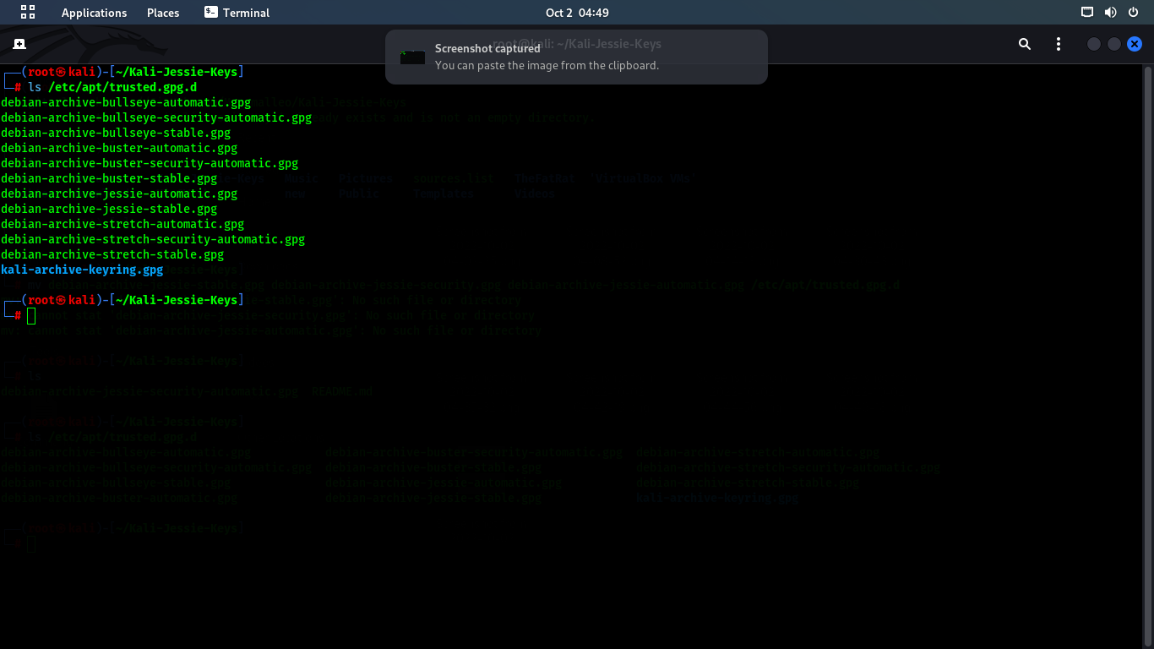Screen dimensions: 1154x649
Task: Click the network status icon in the top bar
Action: click(1086, 12)
